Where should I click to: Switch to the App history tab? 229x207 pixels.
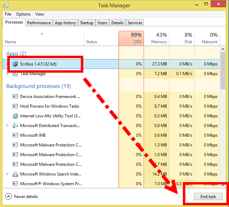point(66,23)
